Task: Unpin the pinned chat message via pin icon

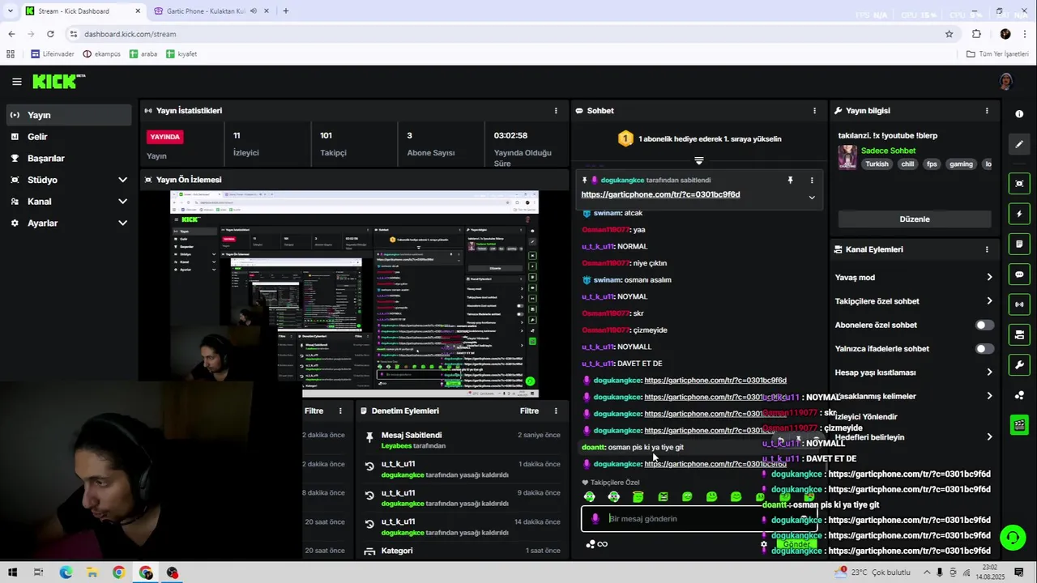Action: (x=790, y=180)
